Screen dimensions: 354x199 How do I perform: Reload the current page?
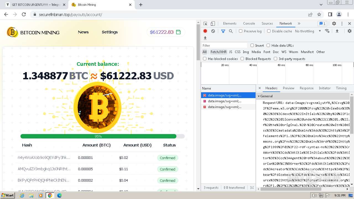click(x=24, y=14)
